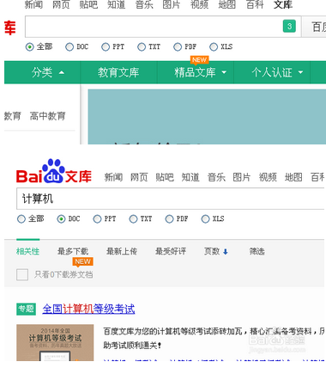Open 教育文库 in the green bar
The image size is (326, 368).
pos(118,72)
